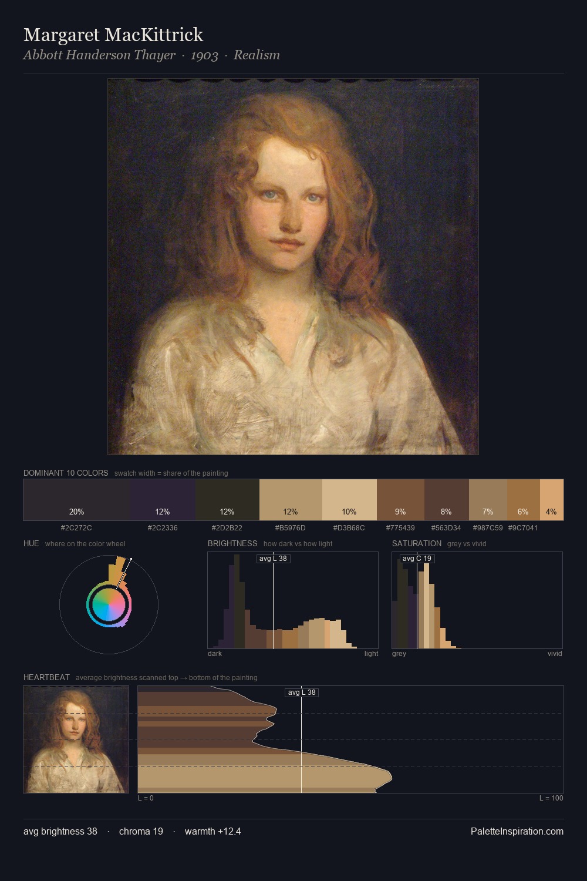Click the pale orange 4% swatch
Image resolution: width=587 pixels, height=881 pixels.
click(x=551, y=500)
